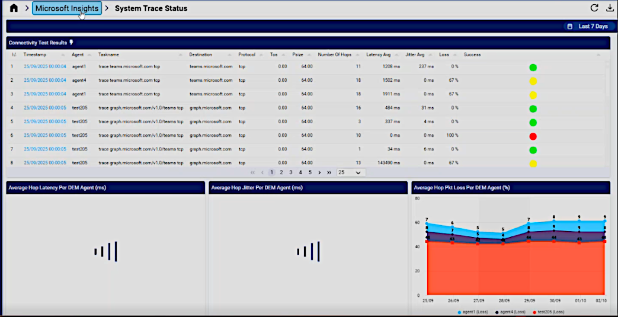Go to the home dashboard icon
The width and height of the screenshot is (618, 317).
pos(14,8)
